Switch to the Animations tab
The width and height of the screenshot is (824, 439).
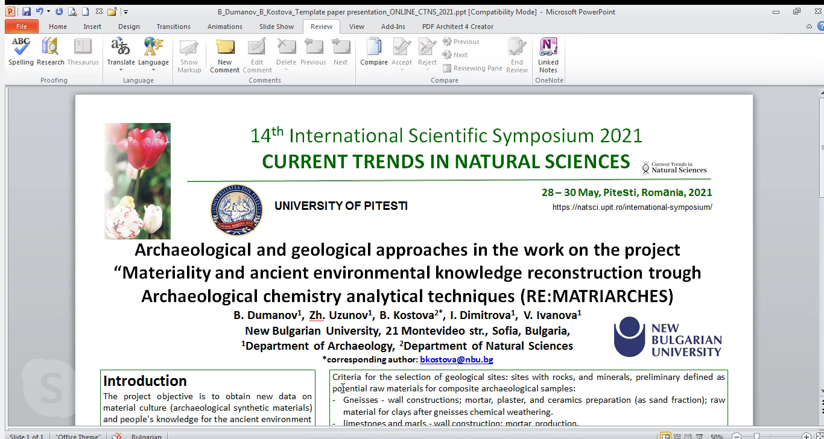point(224,27)
